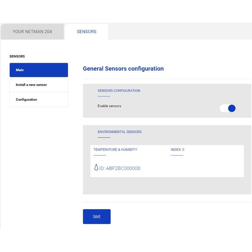Viewport: 252px width, 252px height.
Task: Click the SENSORS header above the sidebar
Action: coord(17,56)
